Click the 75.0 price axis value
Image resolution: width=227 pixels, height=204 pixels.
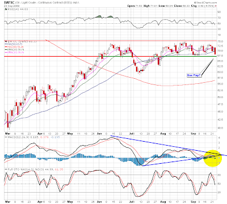coord(220,41)
